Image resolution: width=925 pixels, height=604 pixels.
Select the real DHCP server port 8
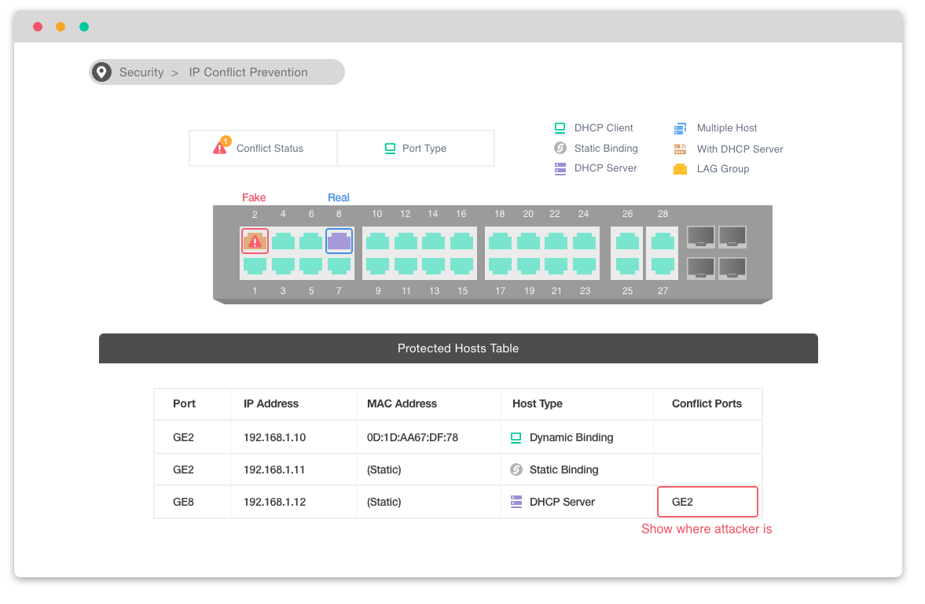(339, 241)
